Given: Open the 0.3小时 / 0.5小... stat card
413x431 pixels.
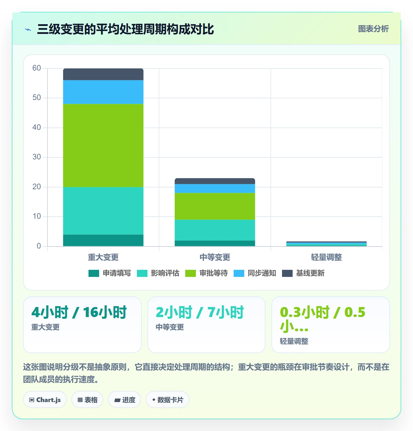Looking at the screenshot, I should [331, 325].
